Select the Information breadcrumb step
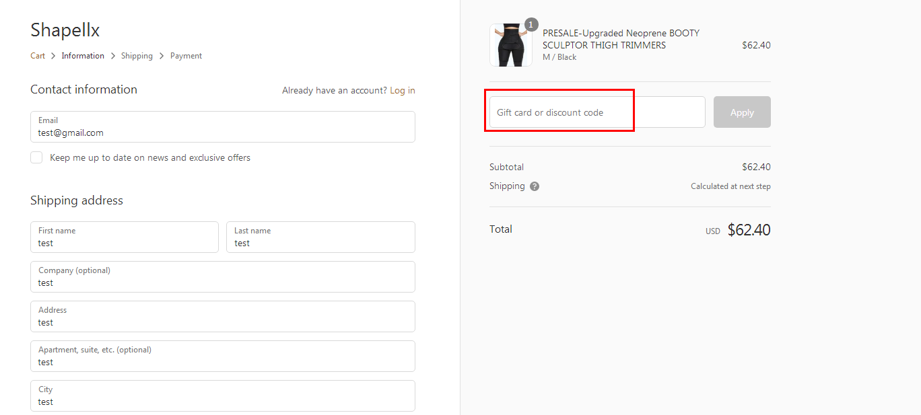 coord(83,56)
